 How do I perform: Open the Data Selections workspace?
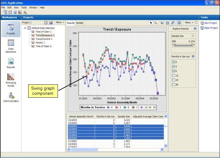click(x=11, y=46)
